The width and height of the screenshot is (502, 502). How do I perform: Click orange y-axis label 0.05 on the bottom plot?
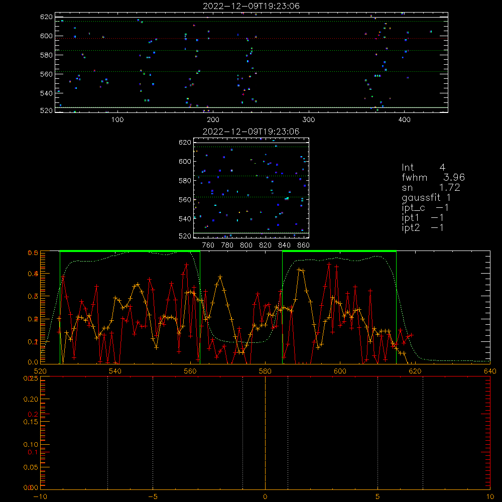click(31, 467)
